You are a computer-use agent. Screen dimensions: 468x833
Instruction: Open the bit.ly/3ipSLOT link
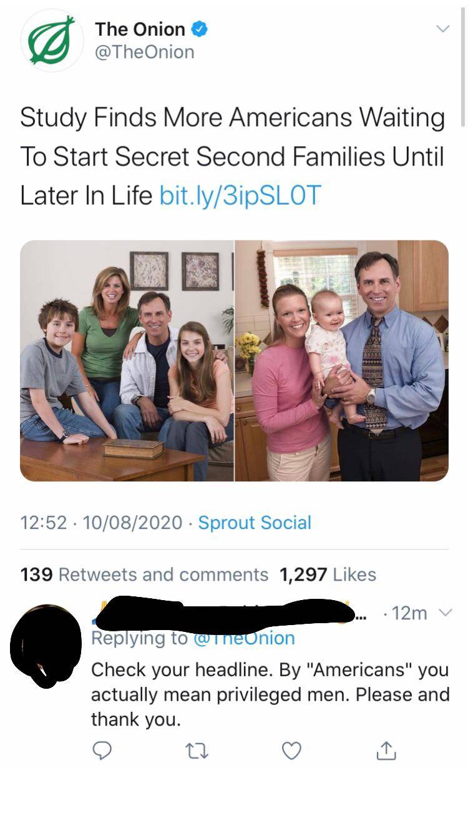[240, 195]
